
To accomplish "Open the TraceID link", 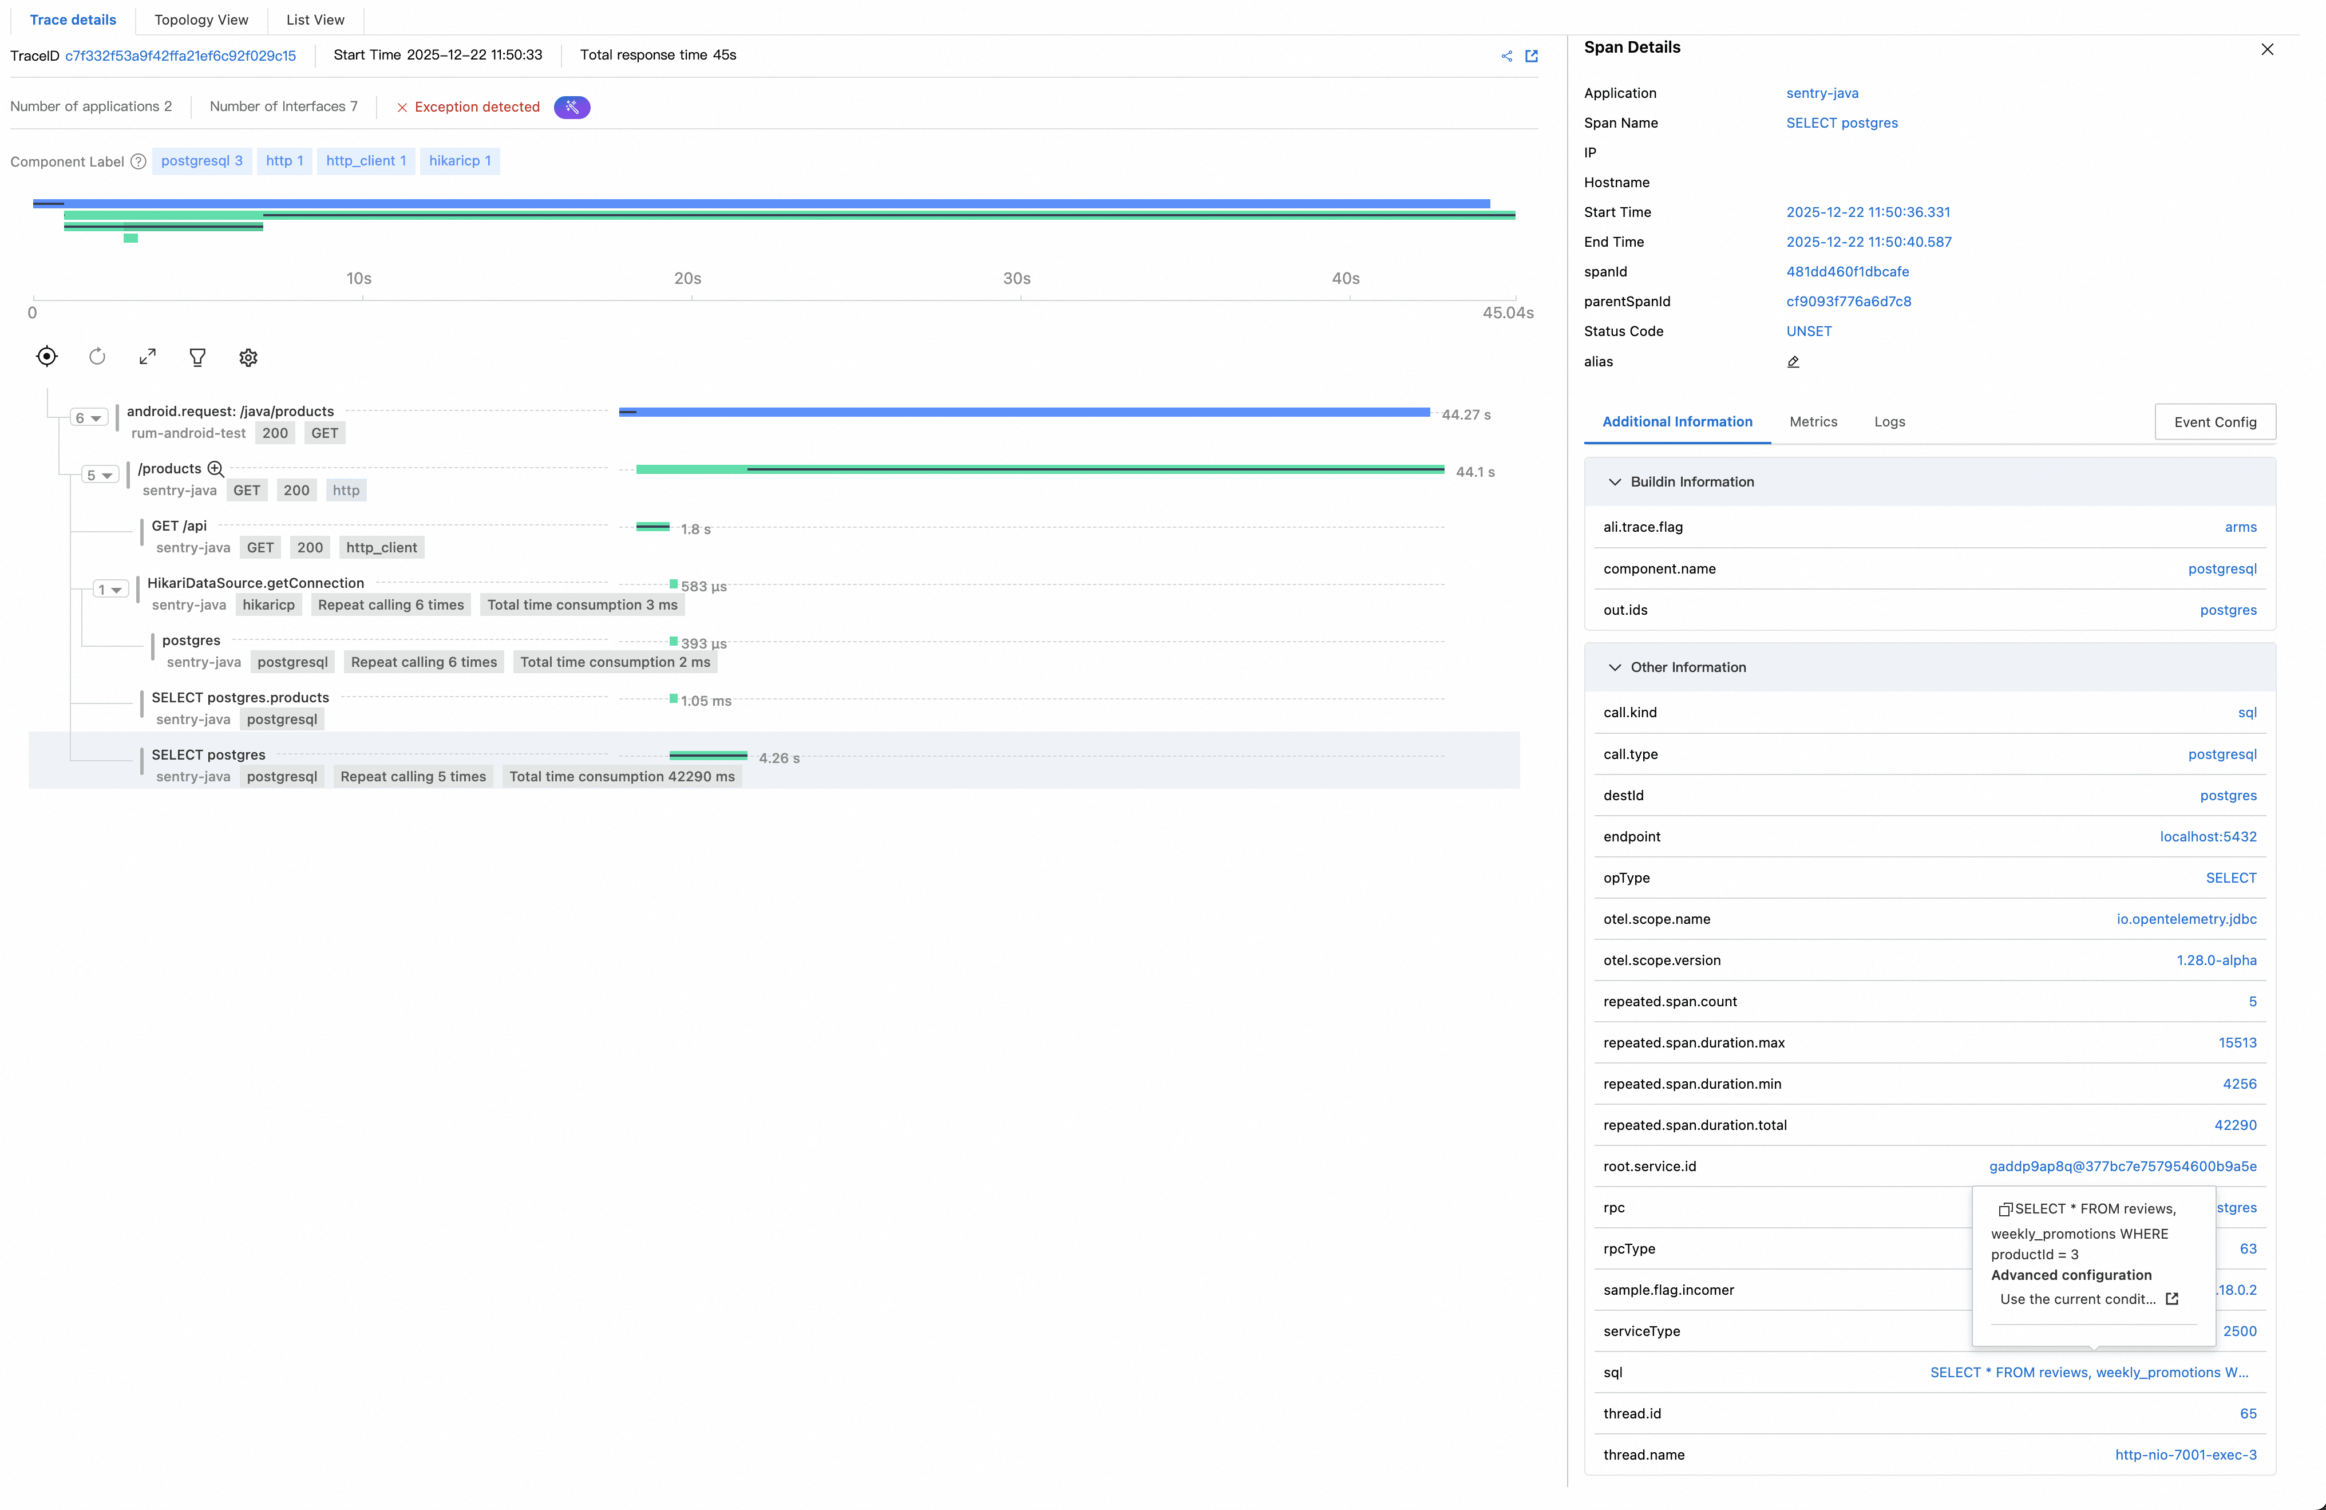I will click(x=180, y=56).
